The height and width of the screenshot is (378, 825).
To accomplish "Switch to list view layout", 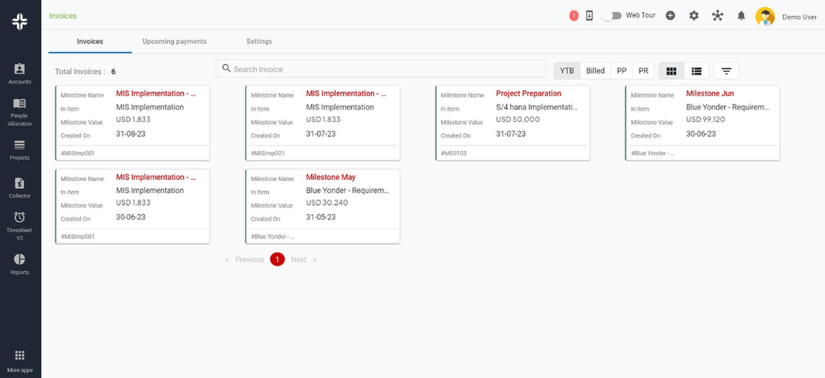I will coord(696,71).
